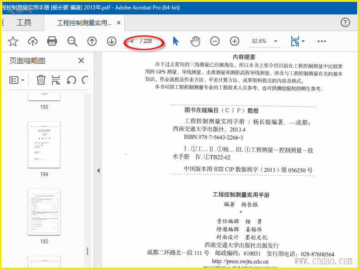
Task: Select page 194 thumbnail
Action: (x=44, y=145)
